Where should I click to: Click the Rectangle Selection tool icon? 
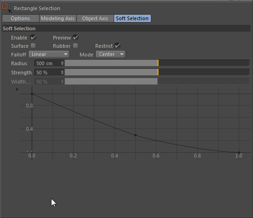tap(7, 8)
